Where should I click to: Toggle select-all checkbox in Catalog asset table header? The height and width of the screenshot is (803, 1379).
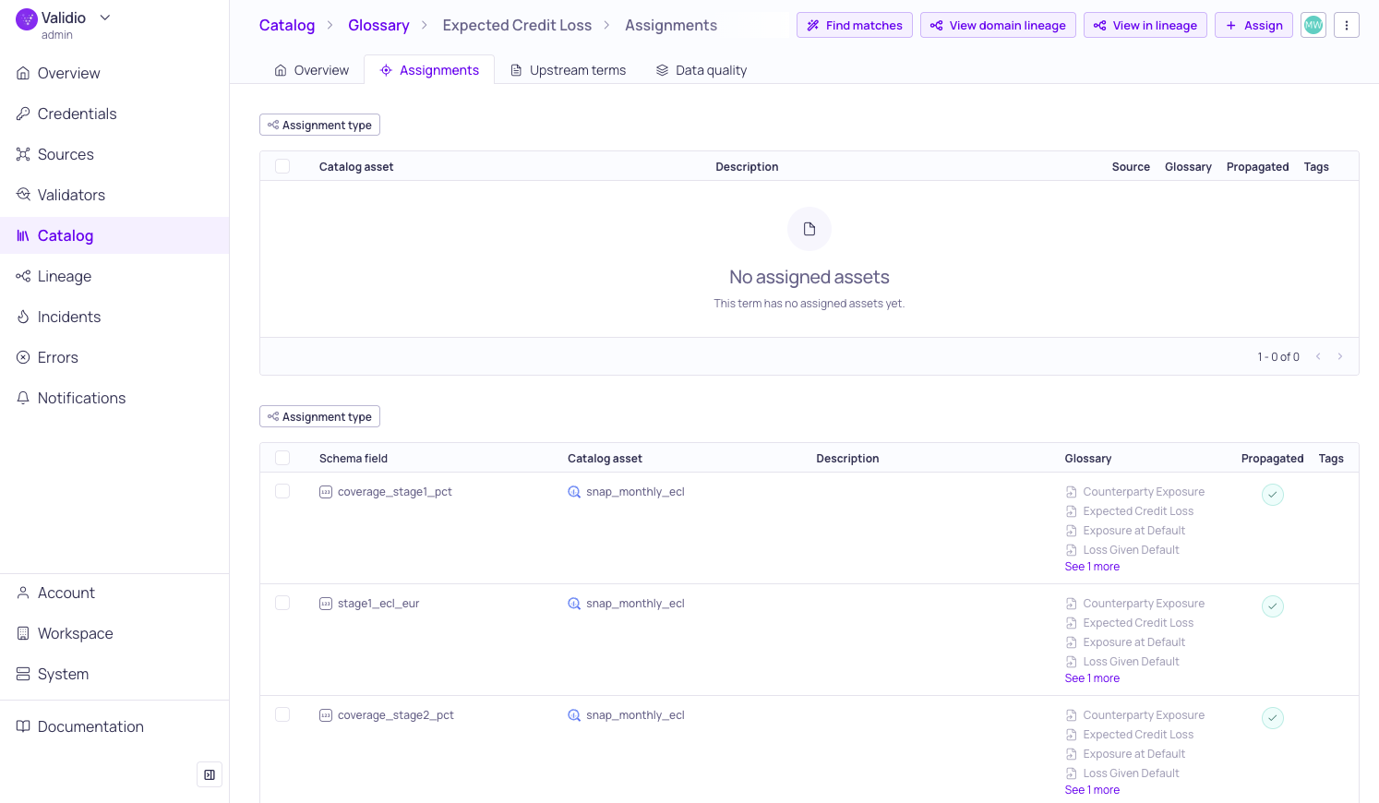click(x=282, y=166)
